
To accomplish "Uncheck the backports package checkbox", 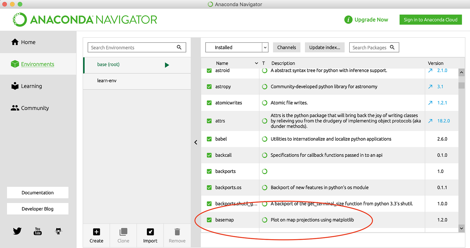I will pyautogui.click(x=209, y=171).
